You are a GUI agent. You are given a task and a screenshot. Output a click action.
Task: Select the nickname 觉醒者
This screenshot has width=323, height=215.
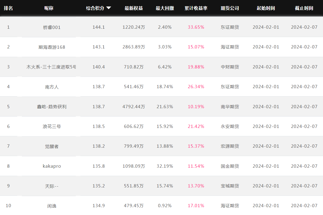click(x=52, y=146)
